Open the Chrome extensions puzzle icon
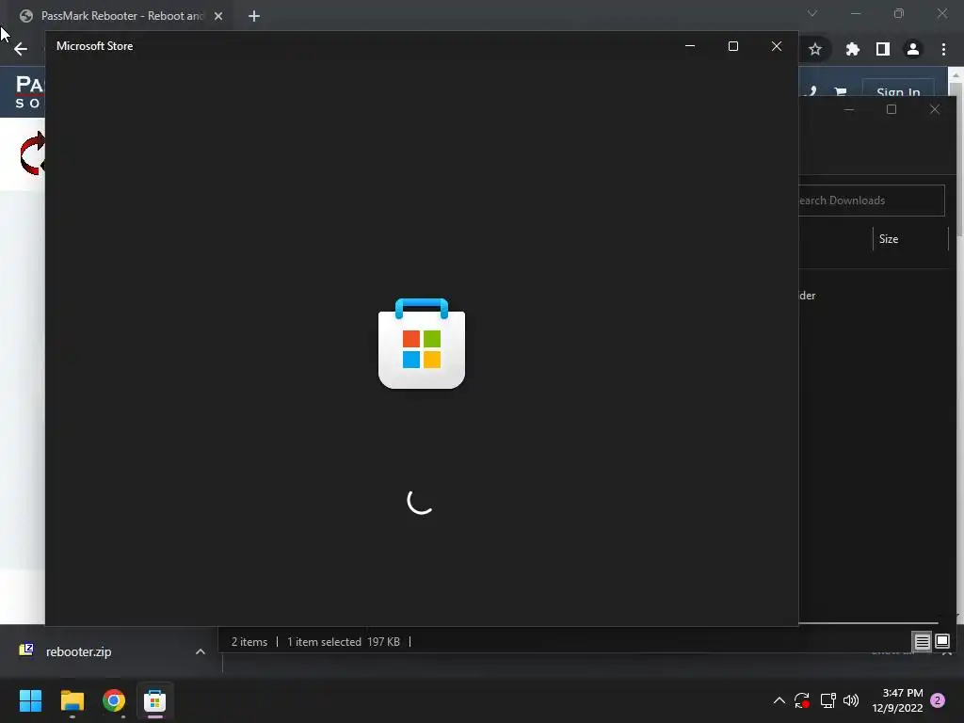Image resolution: width=964 pixels, height=723 pixels. point(852,49)
